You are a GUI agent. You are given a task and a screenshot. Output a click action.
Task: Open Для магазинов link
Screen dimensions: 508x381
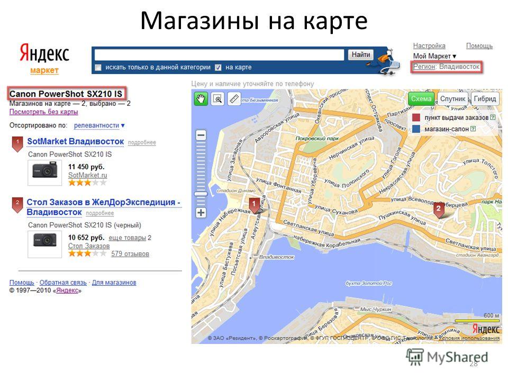tap(114, 282)
